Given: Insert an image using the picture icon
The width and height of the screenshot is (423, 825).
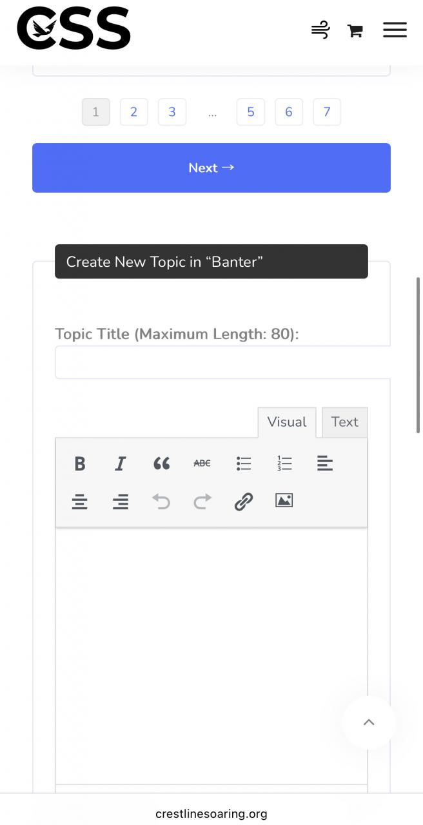Looking at the screenshot, I should pyautogui.click(x=284, y=501).
